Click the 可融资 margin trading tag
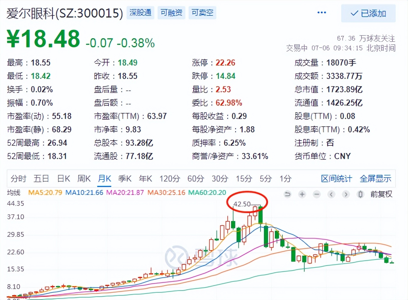The width and height of the screenshot is (408, 300). tap(171, 13)
